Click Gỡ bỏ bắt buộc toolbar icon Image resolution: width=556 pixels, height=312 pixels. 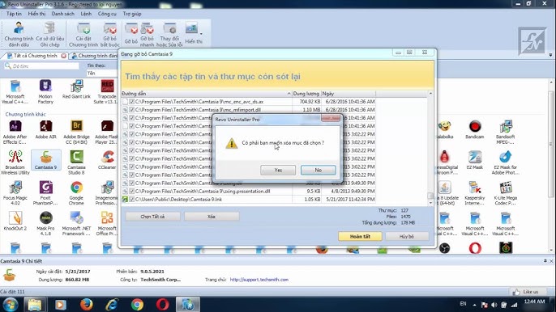click(110, 34)
